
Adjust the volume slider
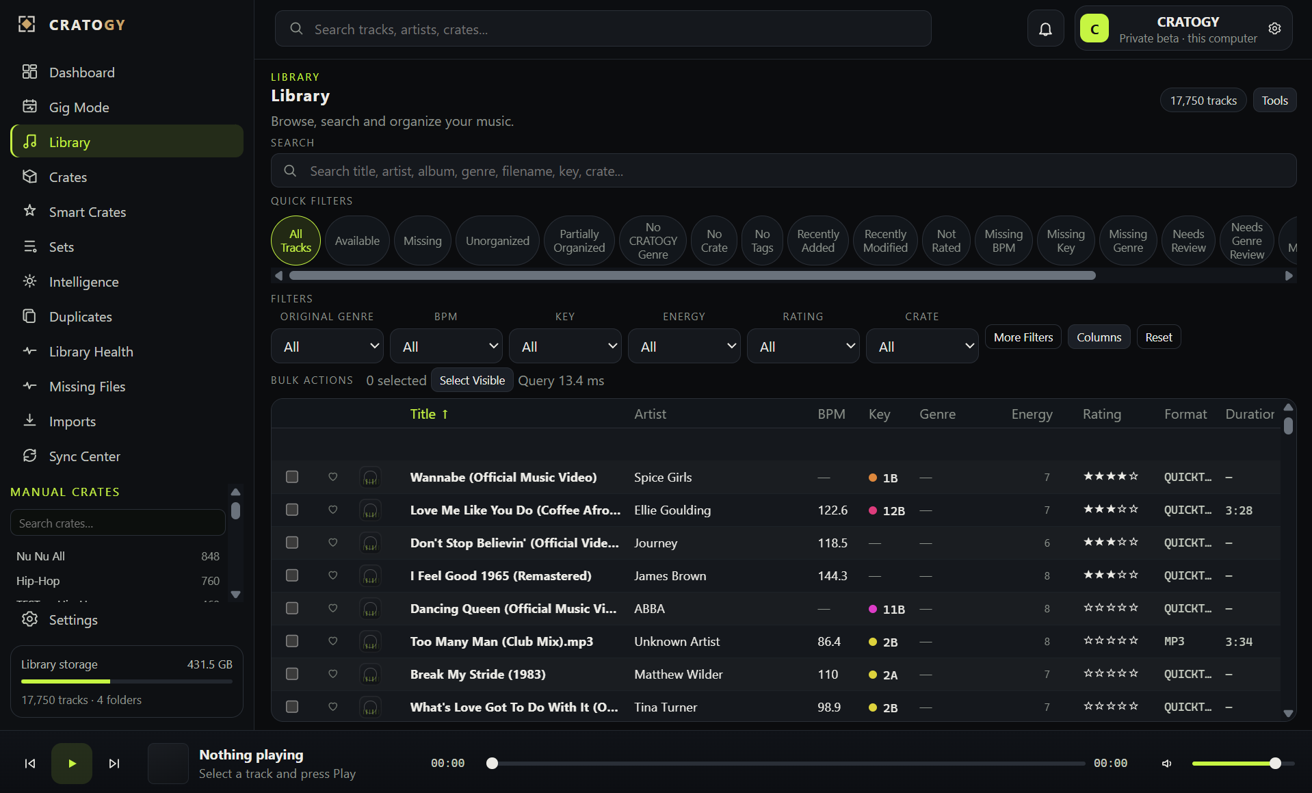(1243, 763)
